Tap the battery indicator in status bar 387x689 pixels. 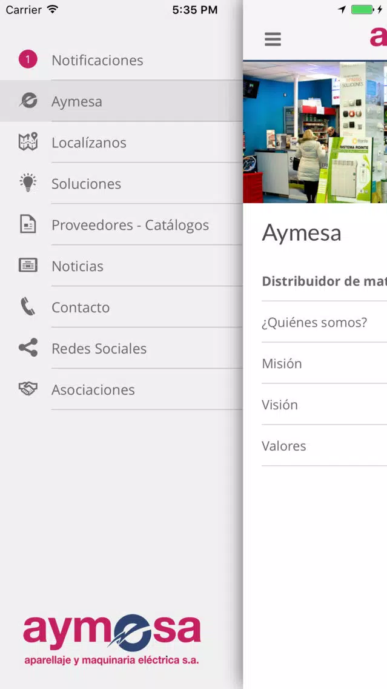(x=362, y=9)
